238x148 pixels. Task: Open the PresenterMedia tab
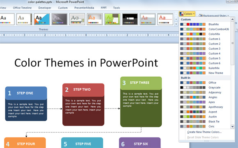pos(84,8)
